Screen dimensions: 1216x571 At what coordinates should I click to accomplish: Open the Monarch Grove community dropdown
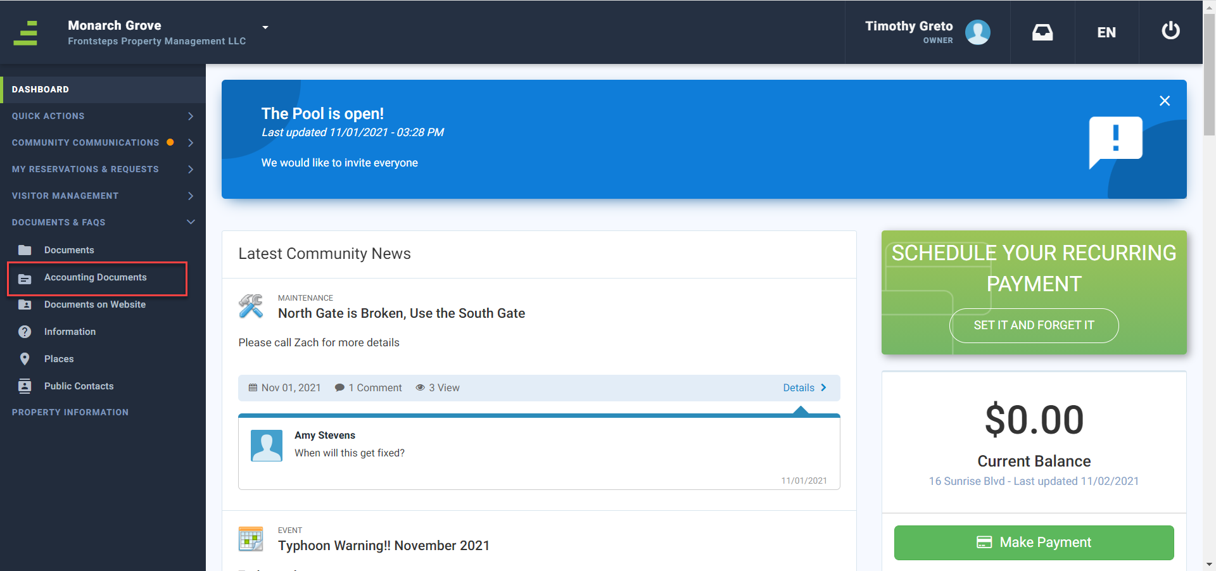coord(265,27)
